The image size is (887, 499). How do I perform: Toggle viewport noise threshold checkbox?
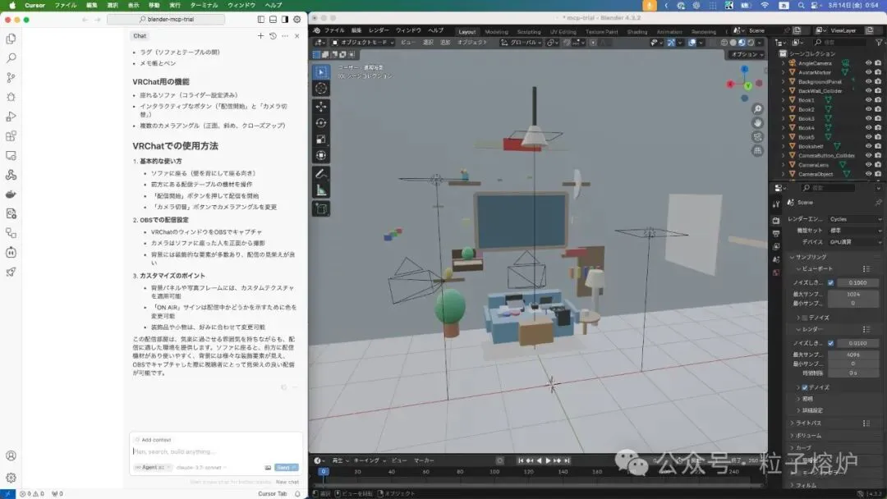(830, 282)
